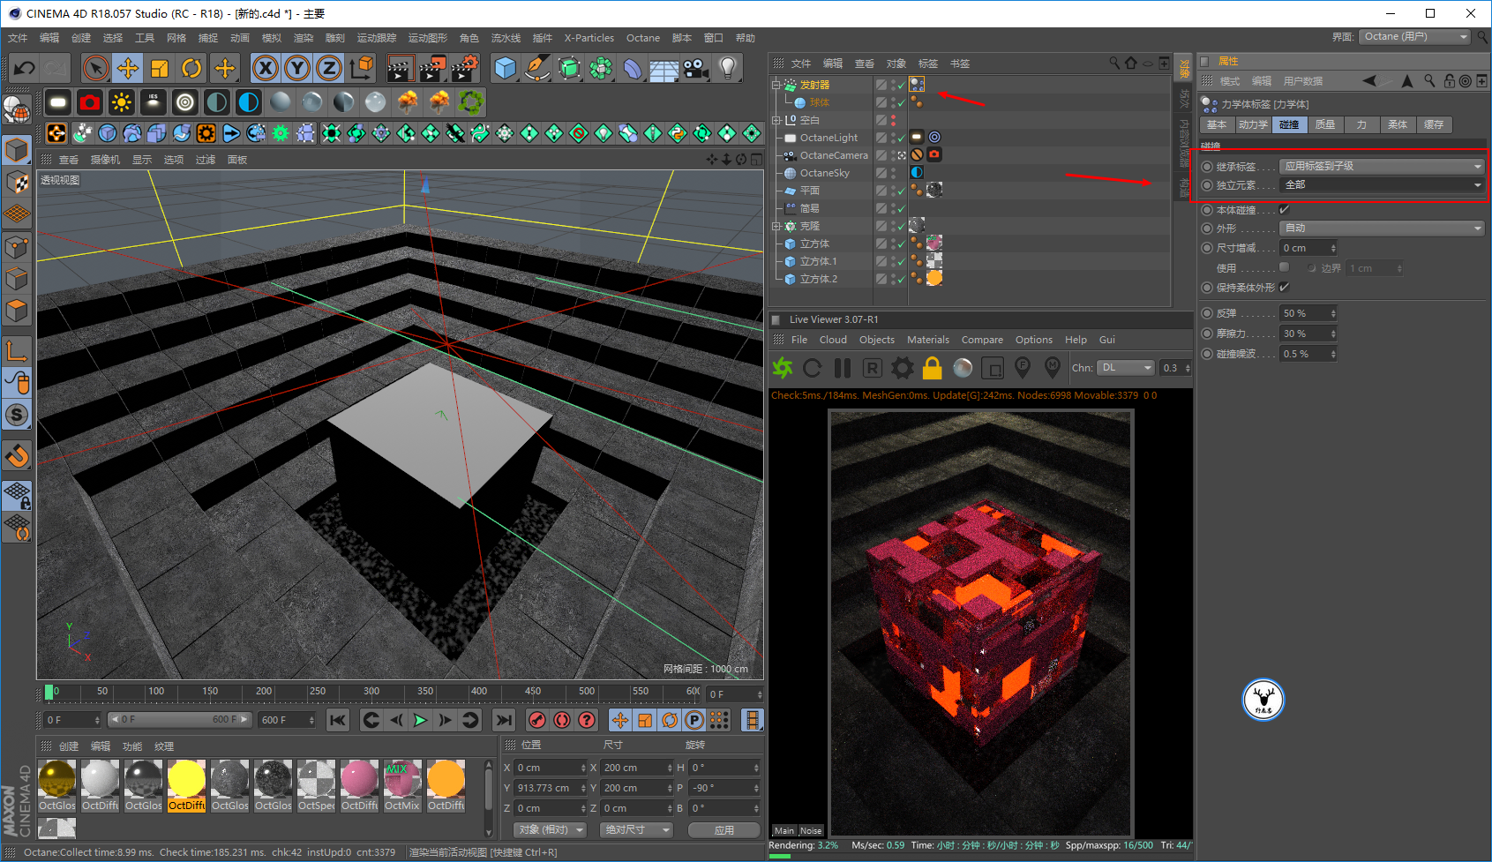
Task: Select the orange OctDiffuse material swatch
Action: tap(446, 785)
